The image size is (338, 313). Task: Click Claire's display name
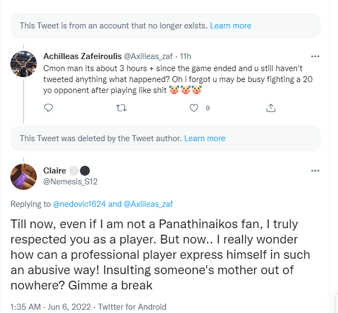[x=54, y=171]
